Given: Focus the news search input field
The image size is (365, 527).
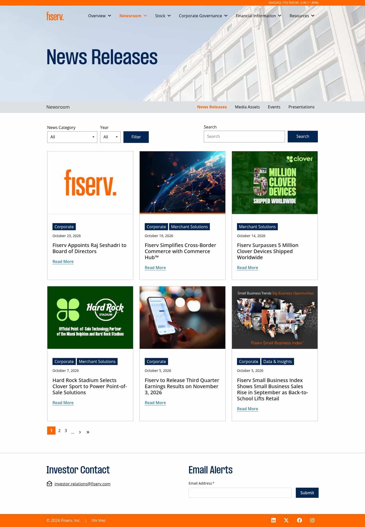Looking at the screenshot, I should point(244,137).
